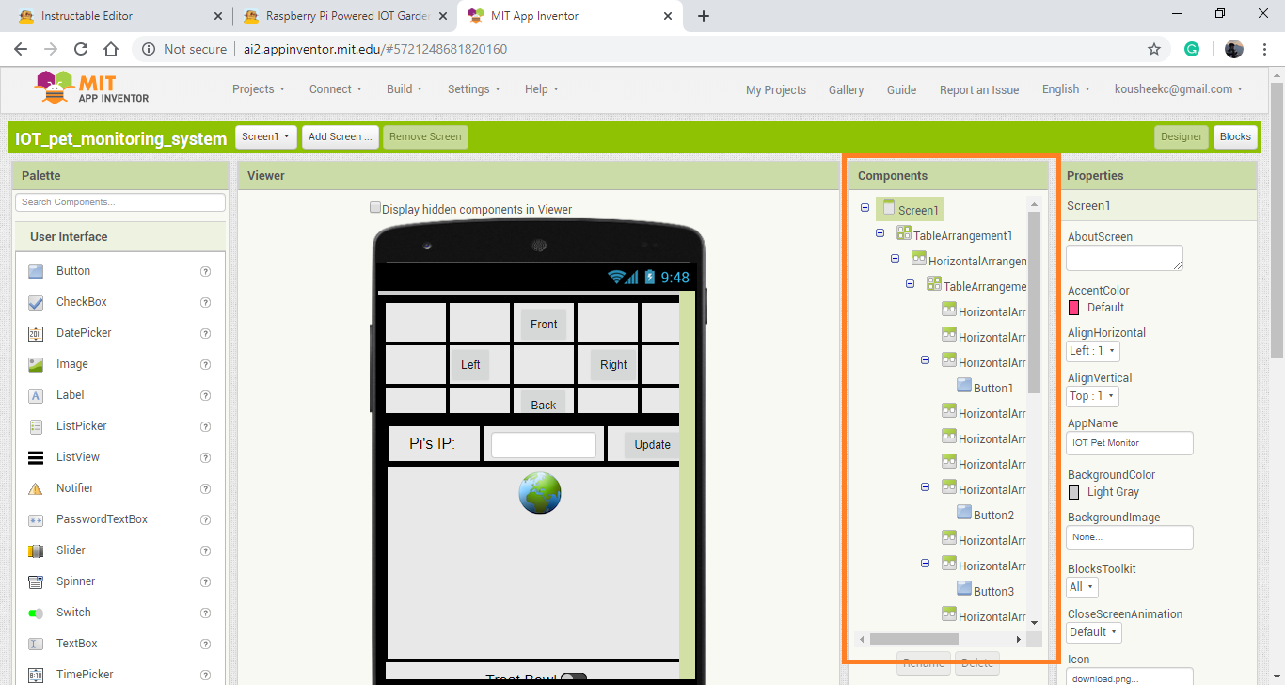The height and width of the screenshot is (685, 1285).
Task: Open the Grammarly extension icon
Action: click(x=1192, y=49)
